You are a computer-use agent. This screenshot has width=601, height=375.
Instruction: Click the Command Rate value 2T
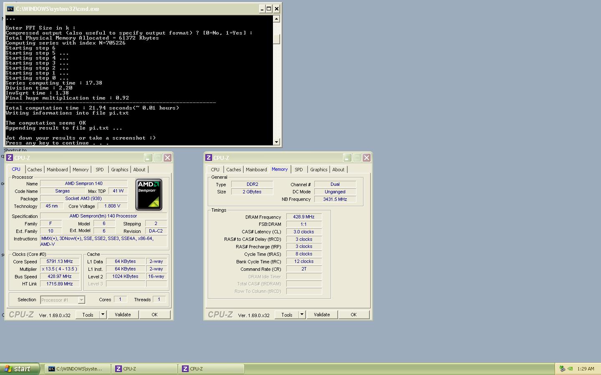(x=304, y=269)
